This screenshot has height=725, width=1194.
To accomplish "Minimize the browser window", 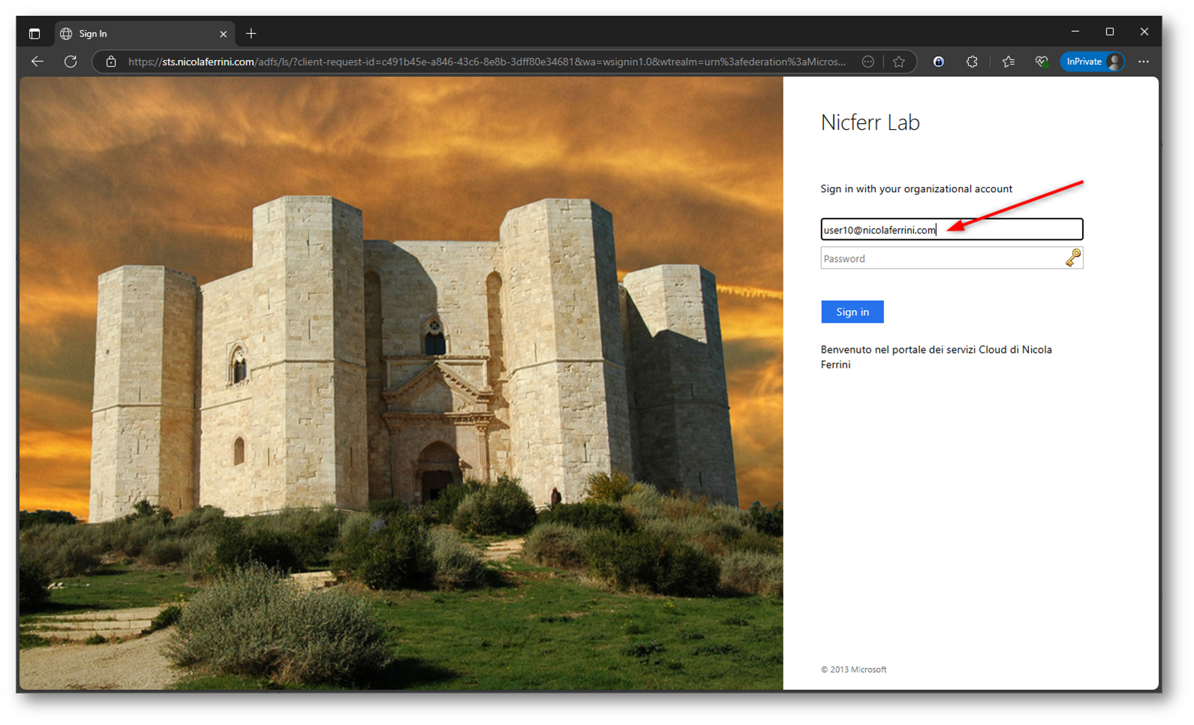I will 1075,32.
